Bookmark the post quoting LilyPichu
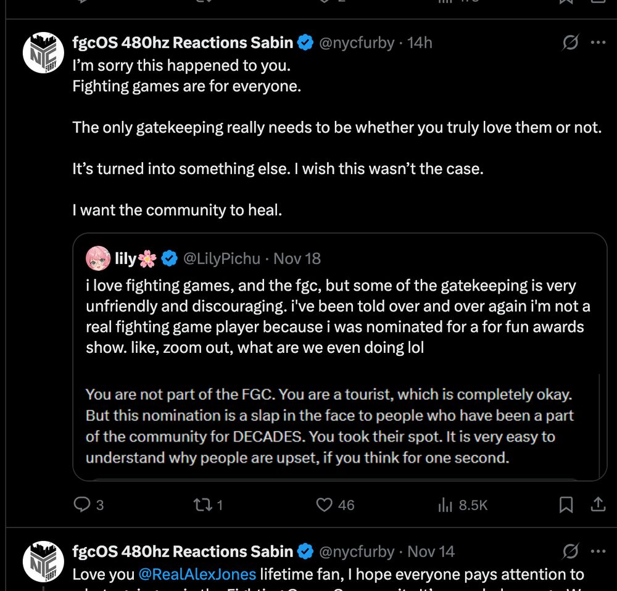 (x=566, y=505)
